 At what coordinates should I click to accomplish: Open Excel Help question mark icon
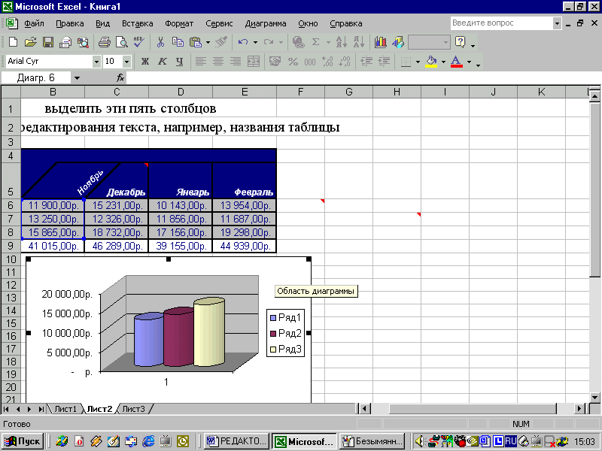coord(460,42)
